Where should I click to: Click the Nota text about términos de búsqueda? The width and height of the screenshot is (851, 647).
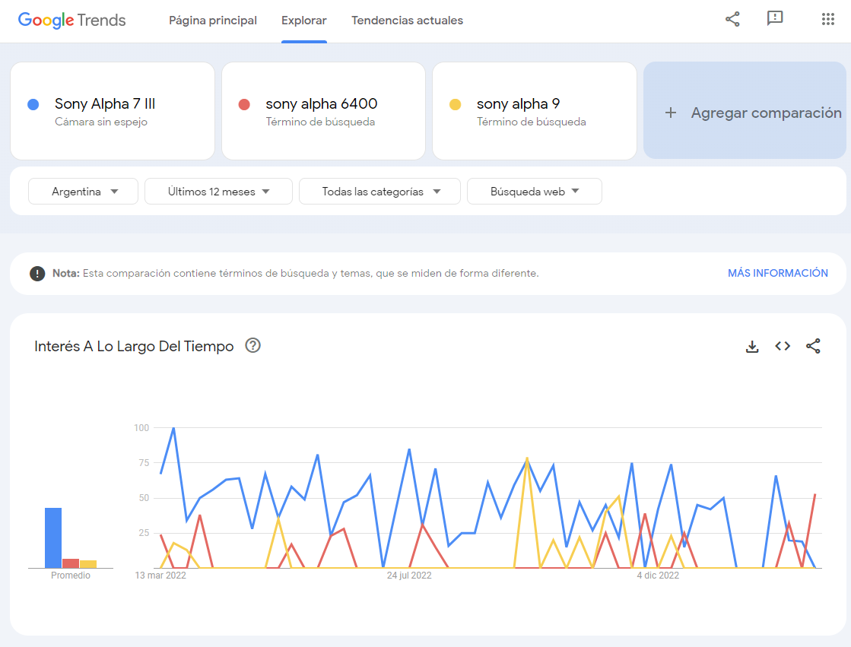[295, 273]
